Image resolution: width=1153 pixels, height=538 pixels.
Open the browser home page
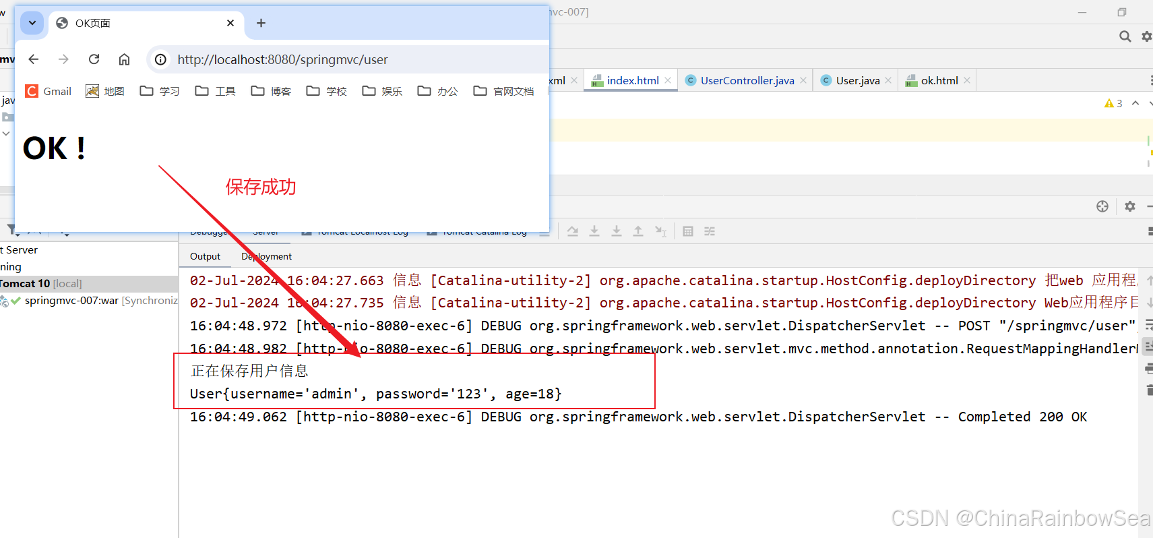(x=124, y=59)
